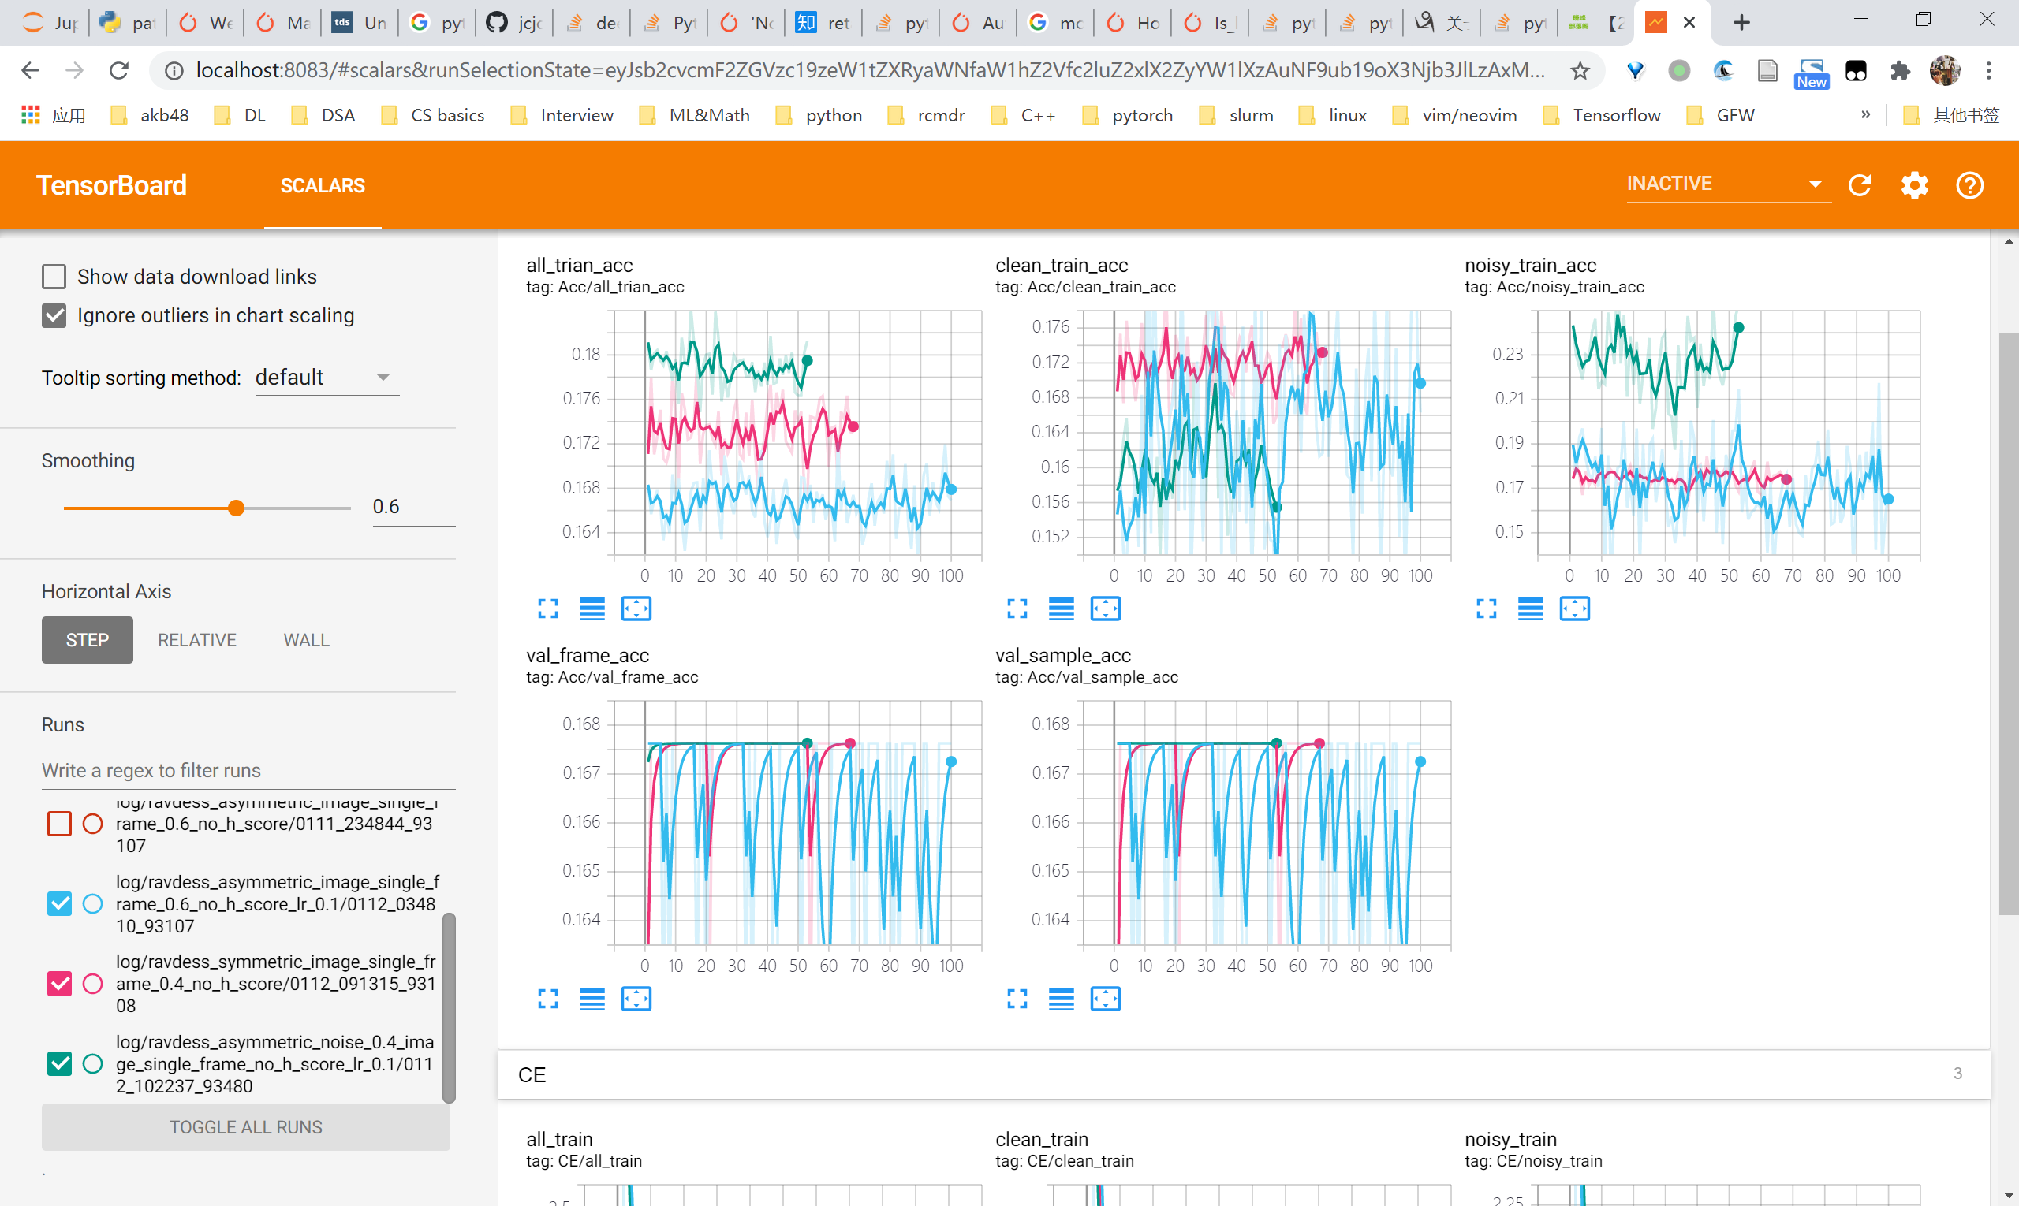2019x1206 pixels.
Task: Show more bookmarks chevron
Action: click(x=1865, y=114)
